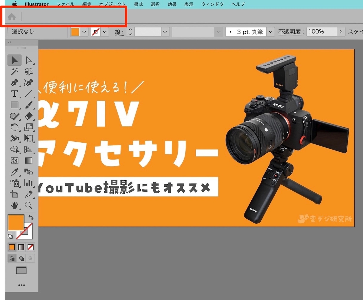This screenshot has width=363, height=300.
Task: Select the Column Graph tool
Action: click(x=29, y=183)
